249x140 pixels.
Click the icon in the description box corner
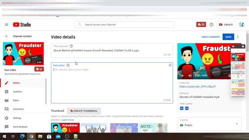pos(170,65)
